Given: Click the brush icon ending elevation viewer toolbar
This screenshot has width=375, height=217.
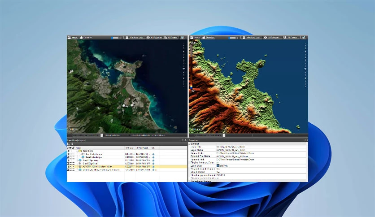Looking at the screenshot, I should [x=304, y=38].
